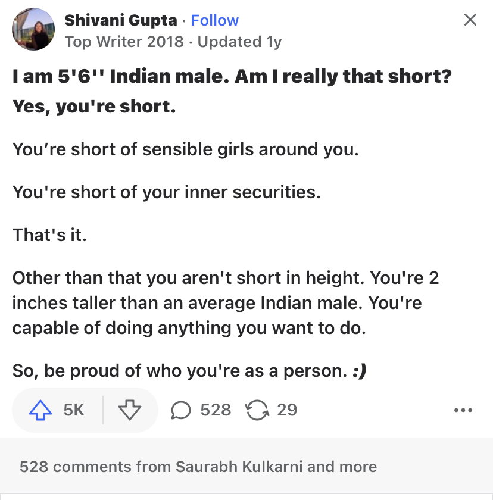Open Shivani Gupta's profile via her name
Image resolution: width=493 pixels, height=500 pixels.
121,20
